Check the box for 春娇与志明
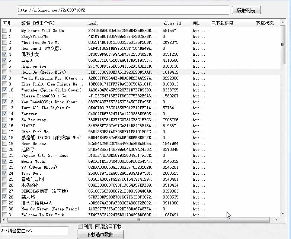Viewport: 291px width, 239px height. coord(4,179)
